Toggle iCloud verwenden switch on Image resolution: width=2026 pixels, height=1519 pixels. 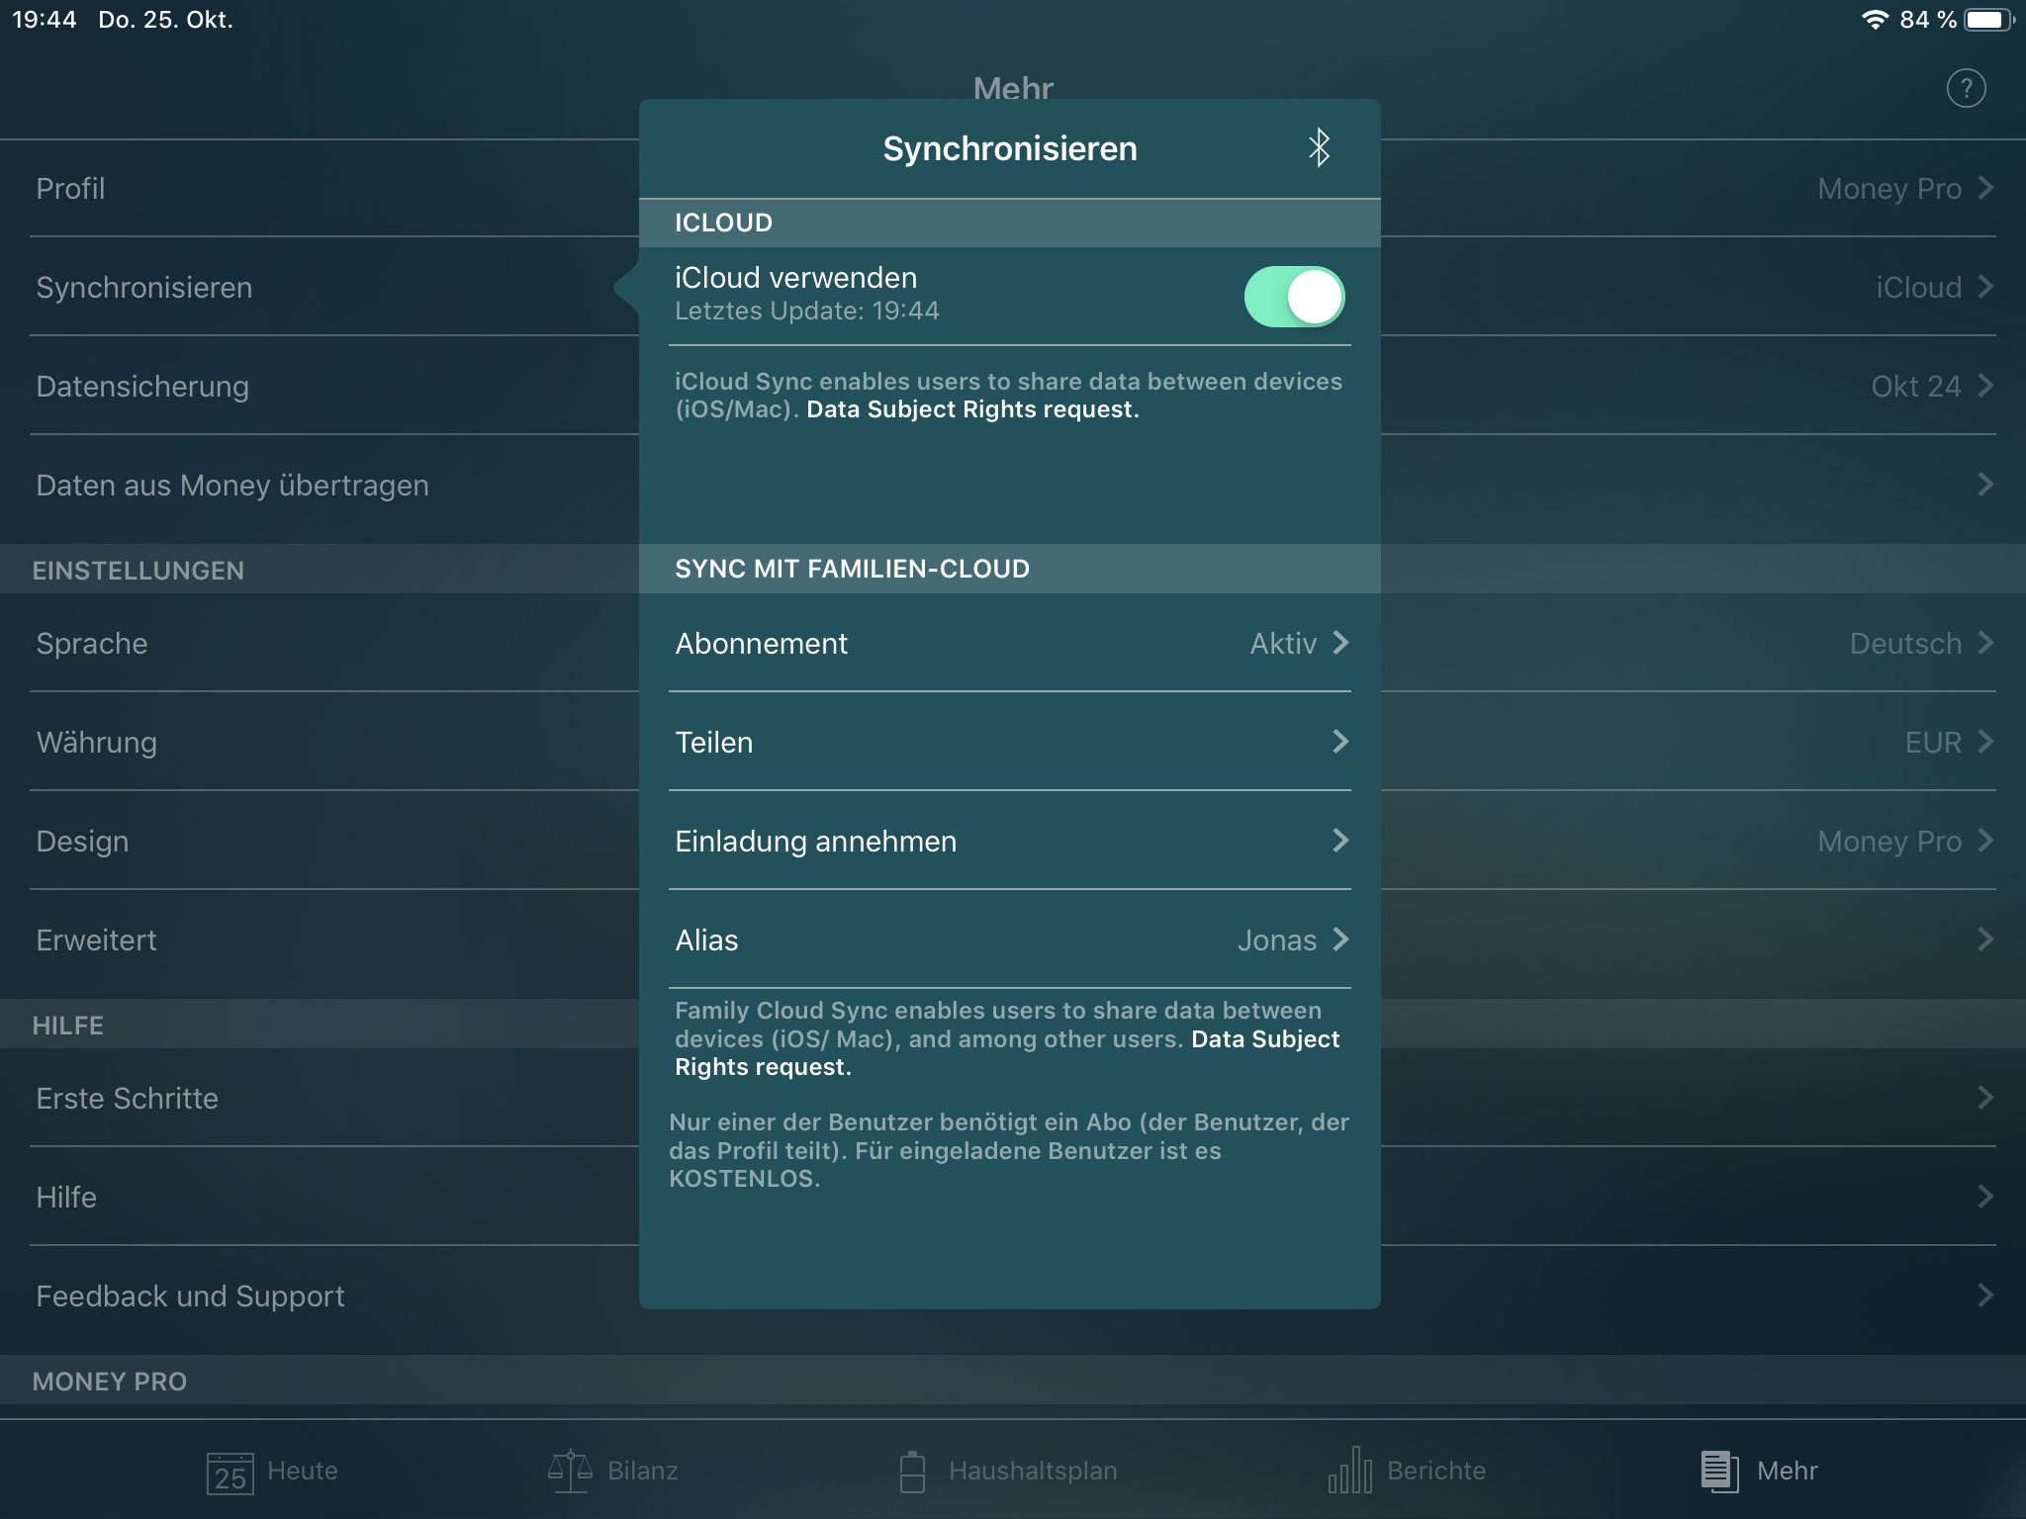1295,294
